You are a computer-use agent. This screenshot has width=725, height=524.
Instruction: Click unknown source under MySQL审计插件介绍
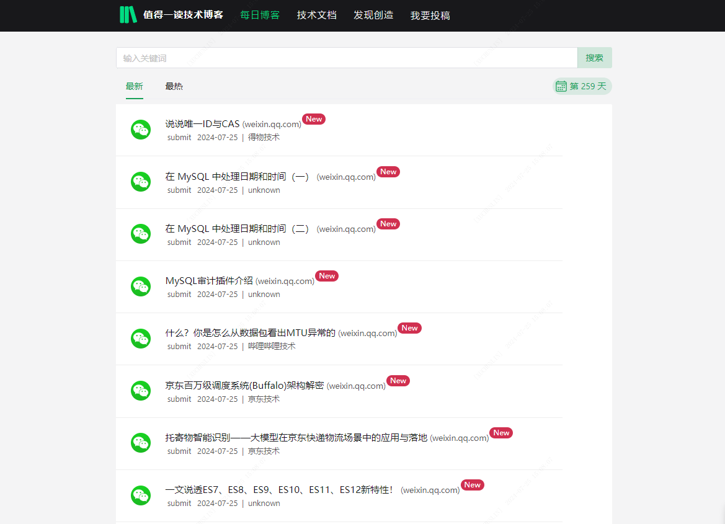coord(264,295)
